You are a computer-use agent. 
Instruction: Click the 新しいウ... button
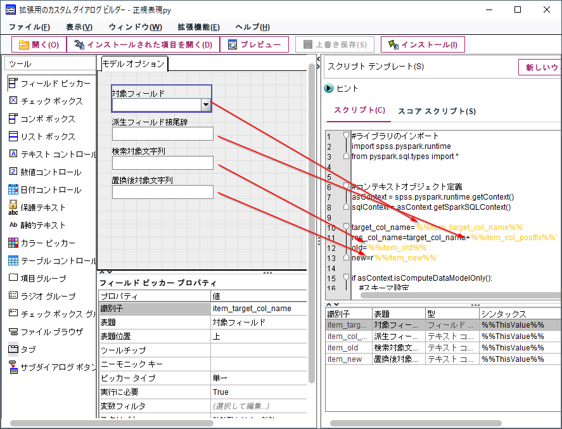click(540, 67)
